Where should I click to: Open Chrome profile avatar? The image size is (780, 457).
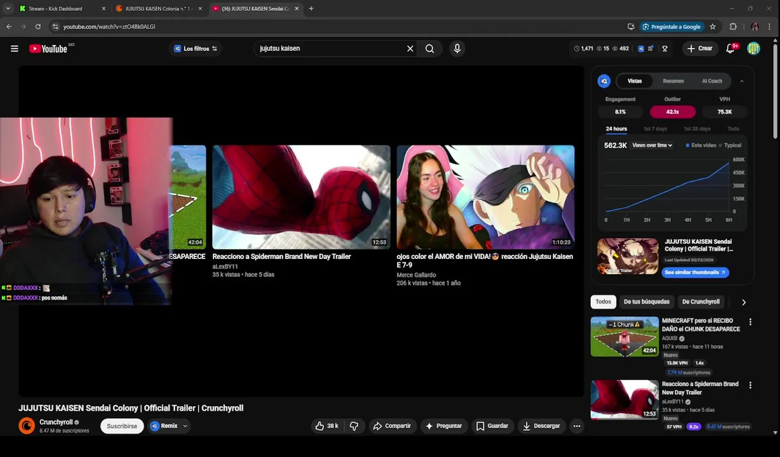point(754,27)
